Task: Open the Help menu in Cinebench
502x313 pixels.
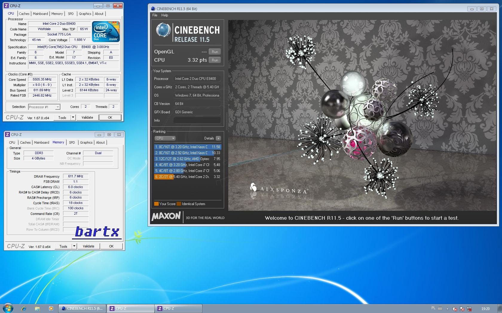Action: pos(165,15)
